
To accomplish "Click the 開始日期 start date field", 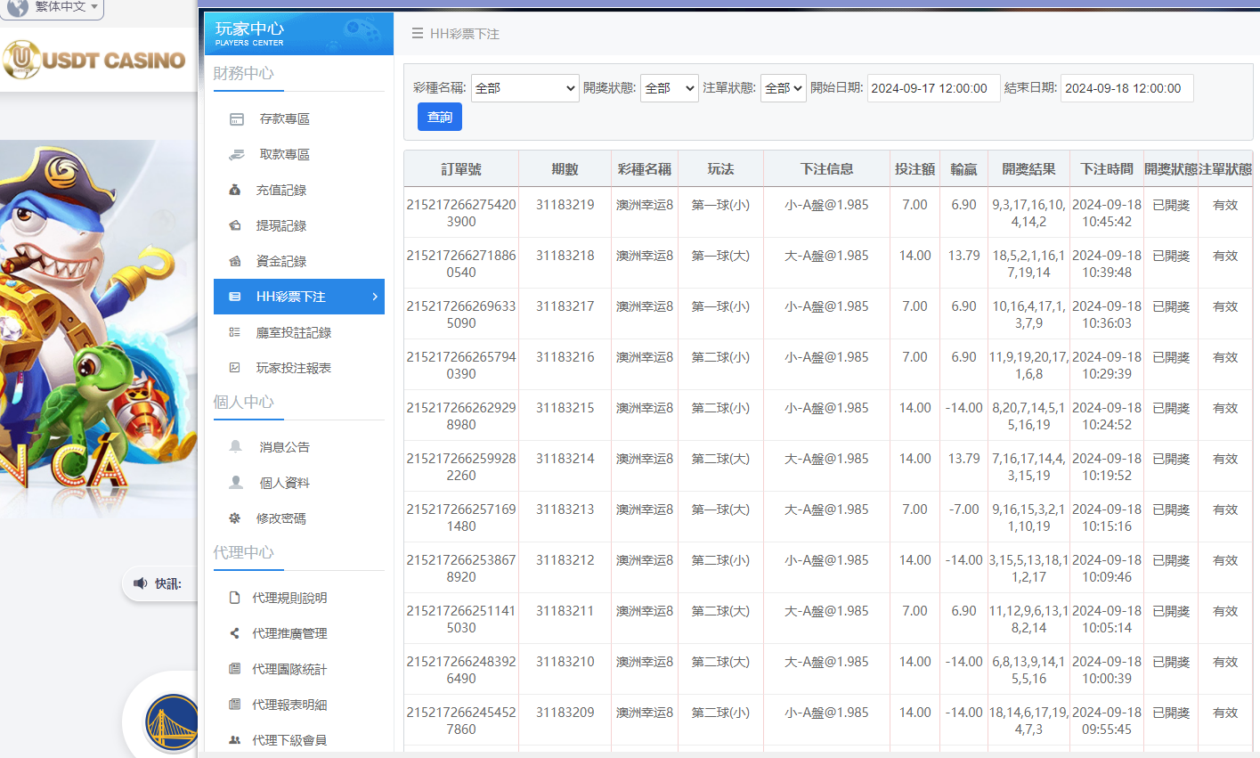I will (x=933, y=88).
